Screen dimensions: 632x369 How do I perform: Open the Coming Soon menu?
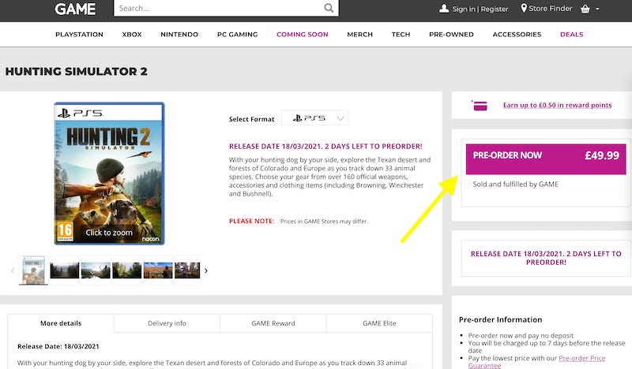tap(303, 35)
